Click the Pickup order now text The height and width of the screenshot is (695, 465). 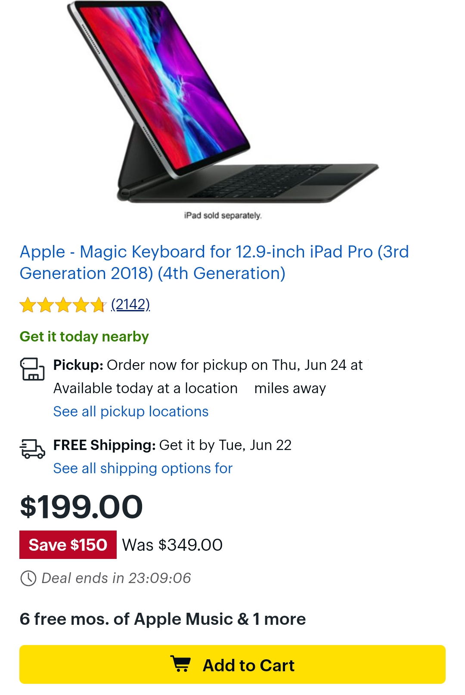(208, 365)
